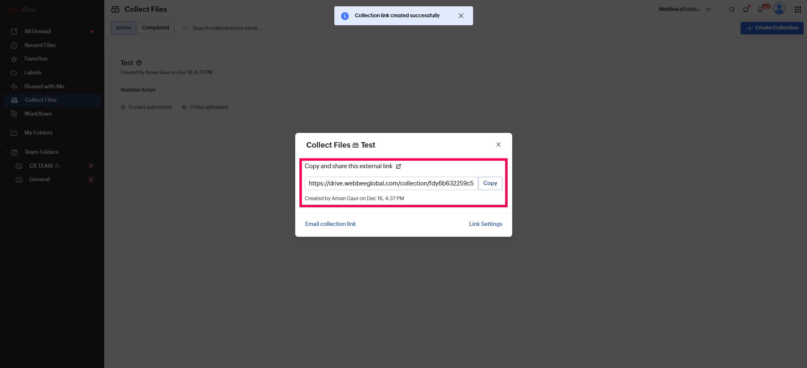
Task: Open Link Settings
Action: pos(485,224)
